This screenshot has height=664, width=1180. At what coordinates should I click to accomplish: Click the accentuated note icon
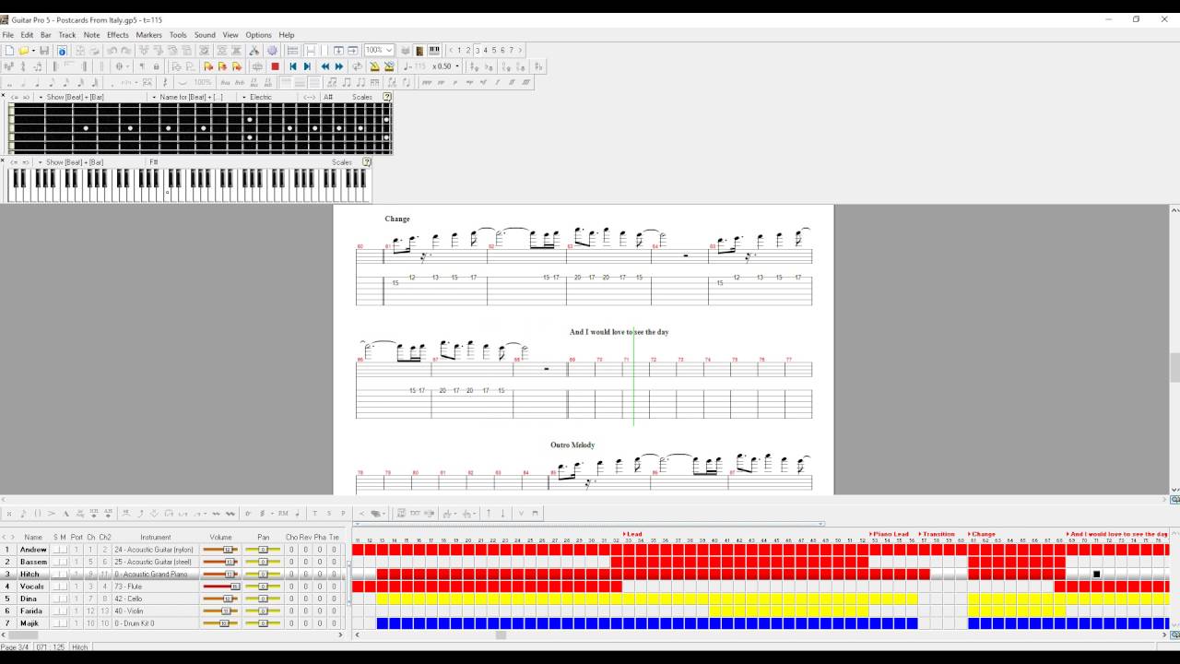(52, 514)
